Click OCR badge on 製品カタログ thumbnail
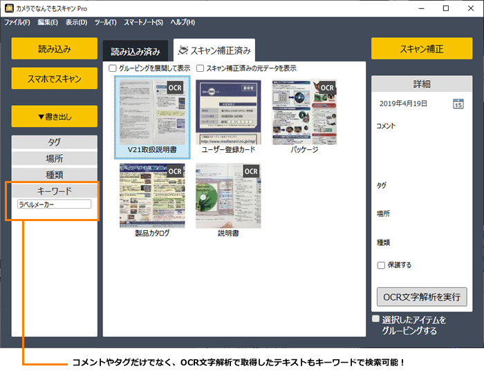The height and width of the screenshot is (371, 484). 175,171
